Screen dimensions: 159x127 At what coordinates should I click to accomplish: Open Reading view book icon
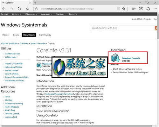(x=118, y=9)
